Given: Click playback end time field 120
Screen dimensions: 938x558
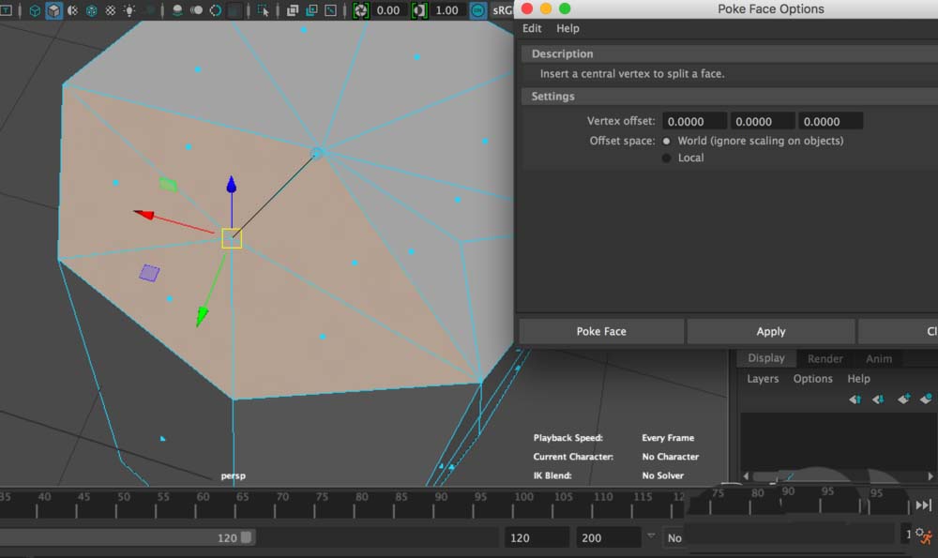Looking at the screenshot, I should click(537, 537).
